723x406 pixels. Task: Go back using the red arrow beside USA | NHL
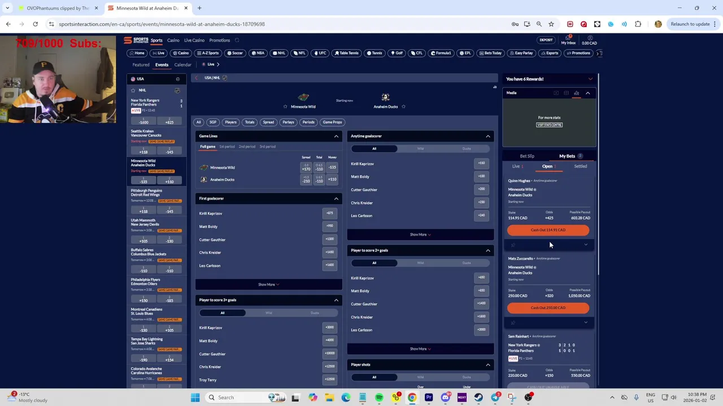(197, 78)
